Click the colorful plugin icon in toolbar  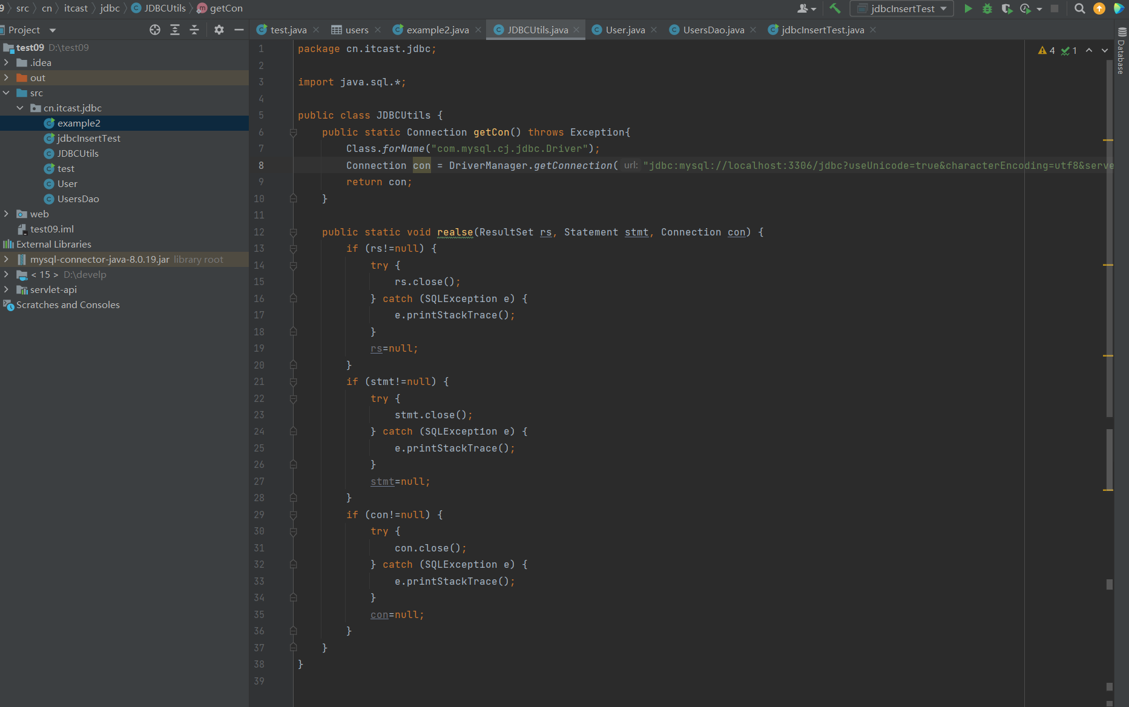[1119, 8]
